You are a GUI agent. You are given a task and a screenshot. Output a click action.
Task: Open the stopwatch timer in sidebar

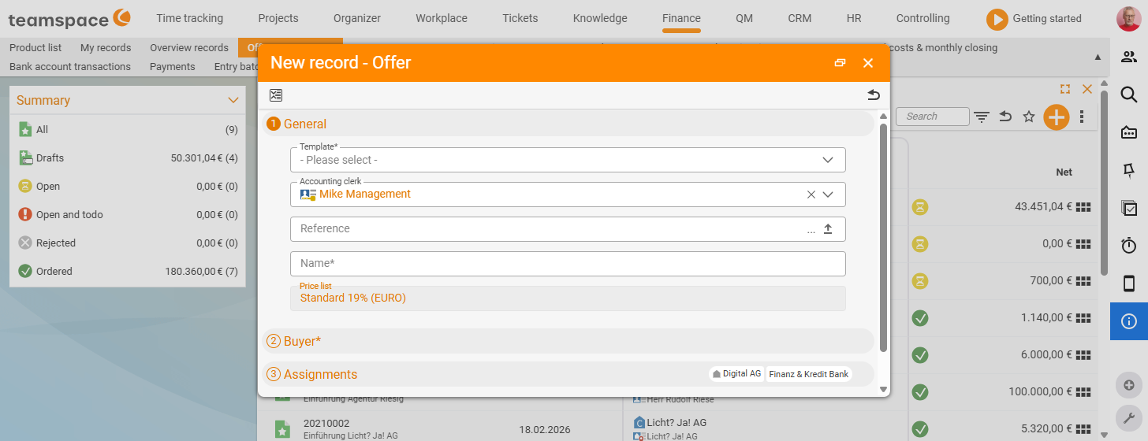(1129, 246)
